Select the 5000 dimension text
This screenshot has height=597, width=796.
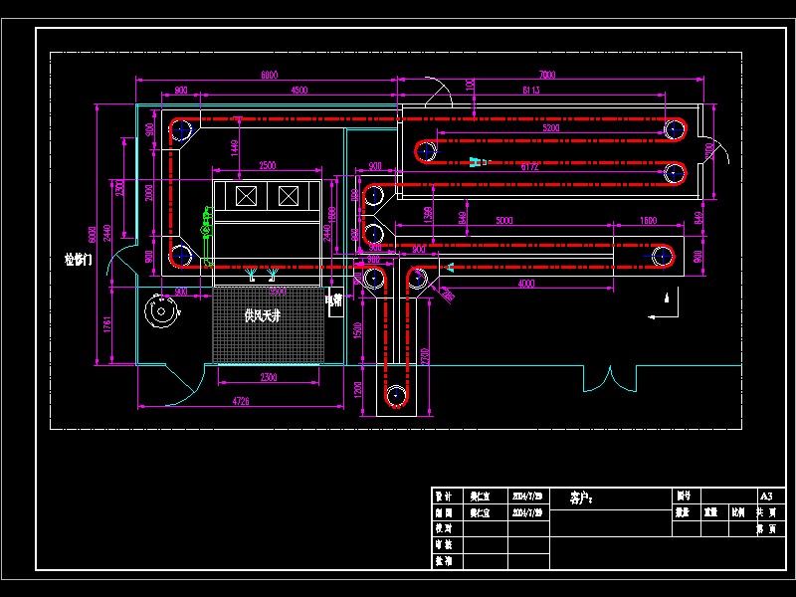[x=504, y=220]
